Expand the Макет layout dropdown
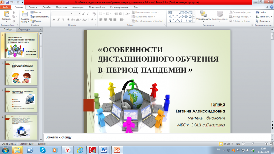This screenshot has width=274, height=154. [37, 12]
